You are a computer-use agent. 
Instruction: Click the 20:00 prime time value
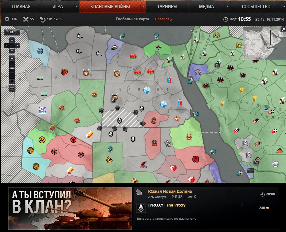click(270, 194)
